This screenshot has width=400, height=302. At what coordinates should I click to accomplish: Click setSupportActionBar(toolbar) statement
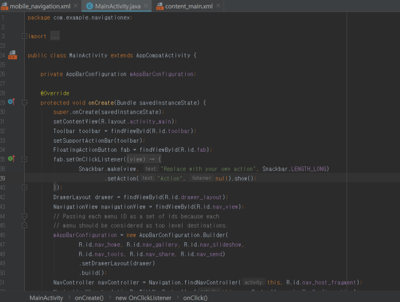(x=99, y=141)
